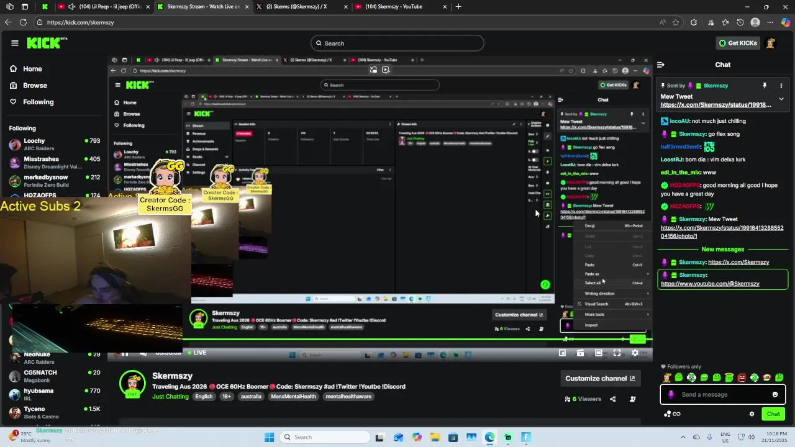Send with the green Chat button

[773, 414]
